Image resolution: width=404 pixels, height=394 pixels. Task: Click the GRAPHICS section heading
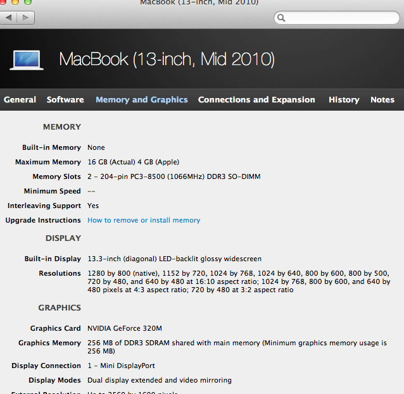[x=60, y=308]
